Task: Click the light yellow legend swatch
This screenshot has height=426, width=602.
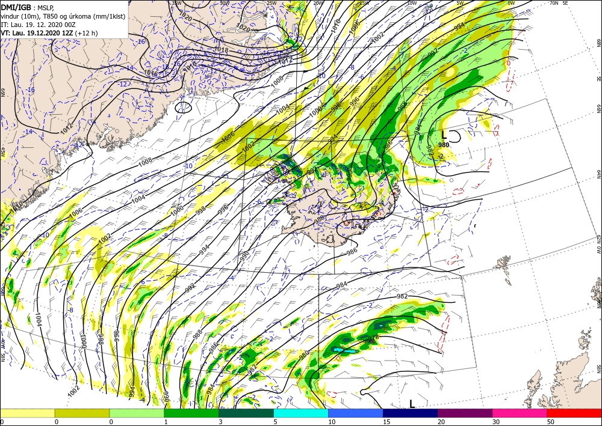Action: (x=27, y=413)
